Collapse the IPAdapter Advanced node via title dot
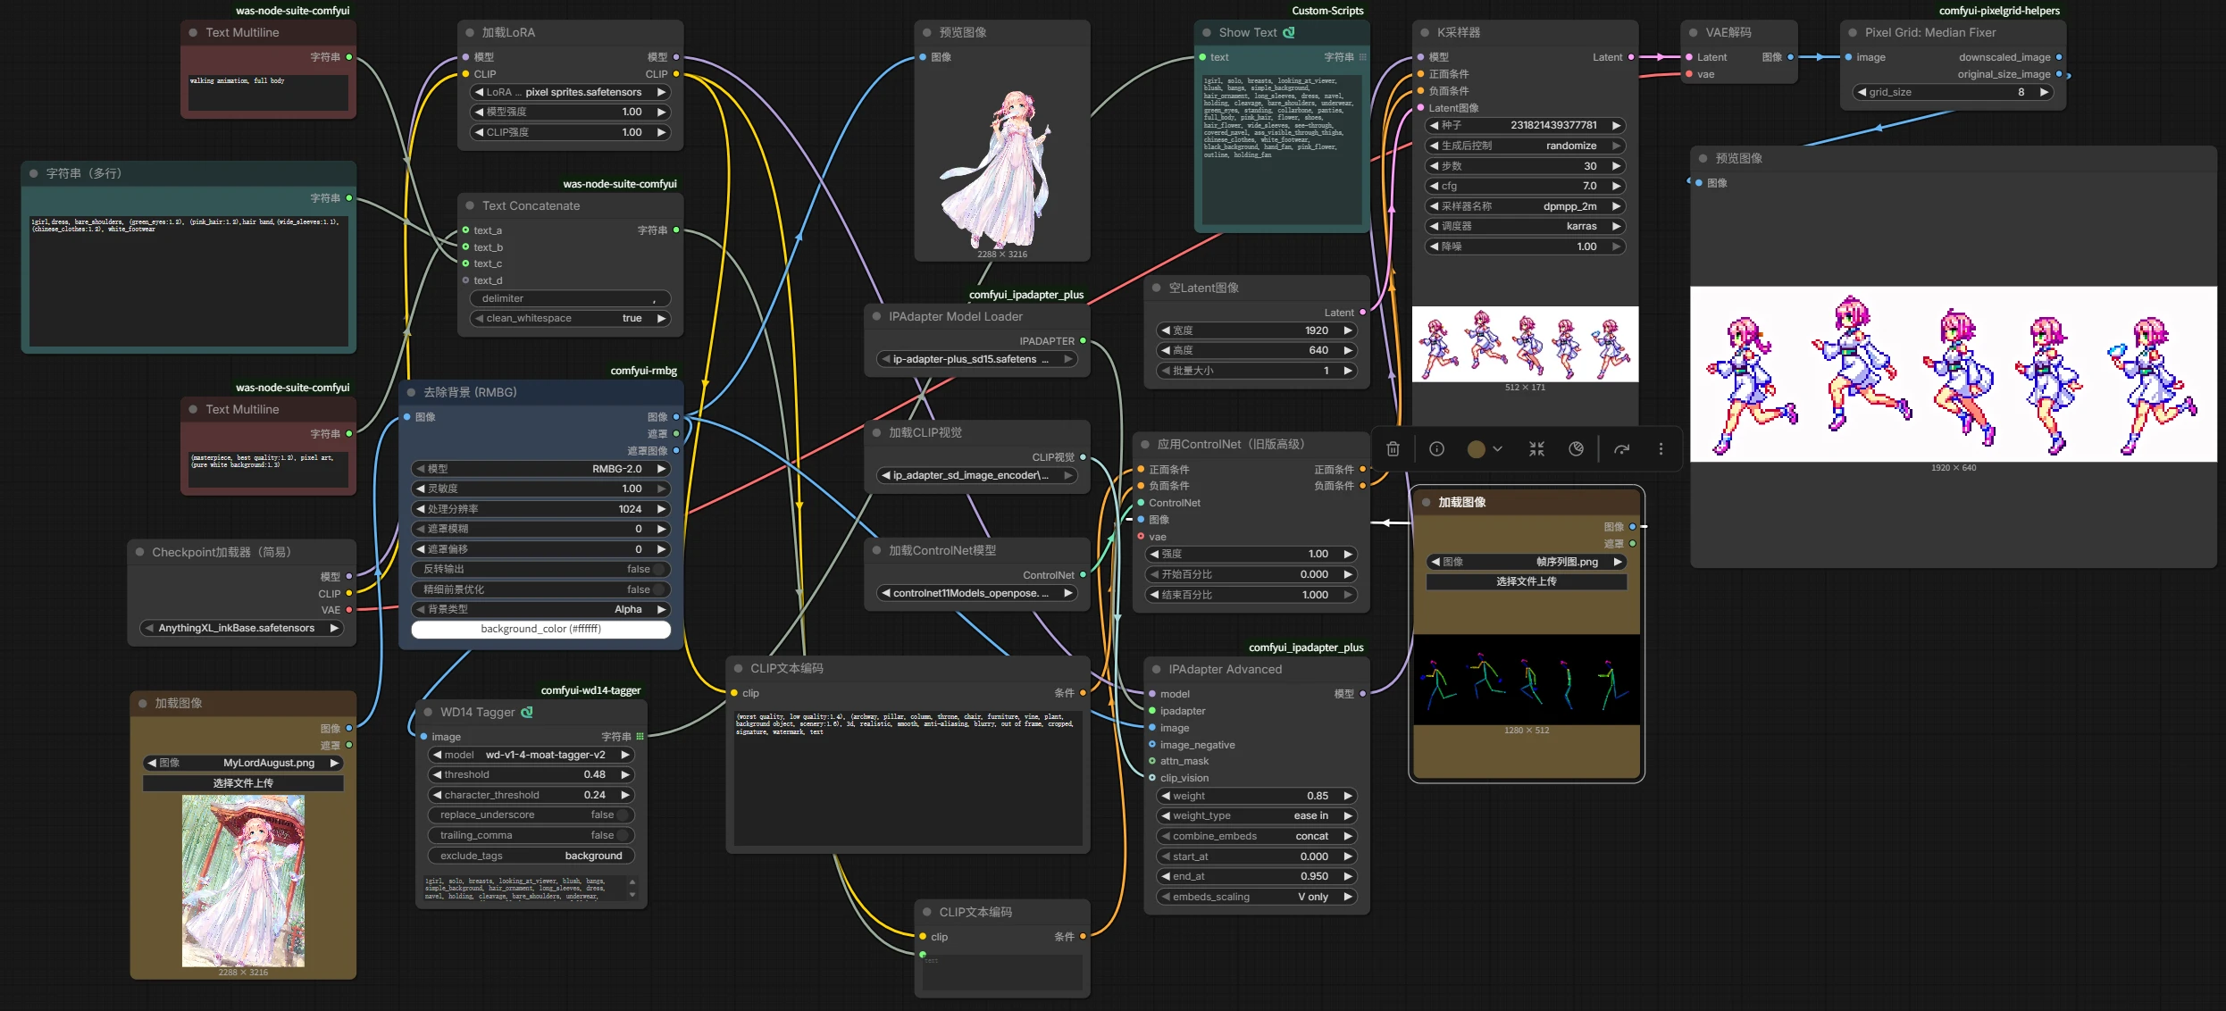The height and width of the screenshot is (1011, 2226). [x=1157, y=669]
